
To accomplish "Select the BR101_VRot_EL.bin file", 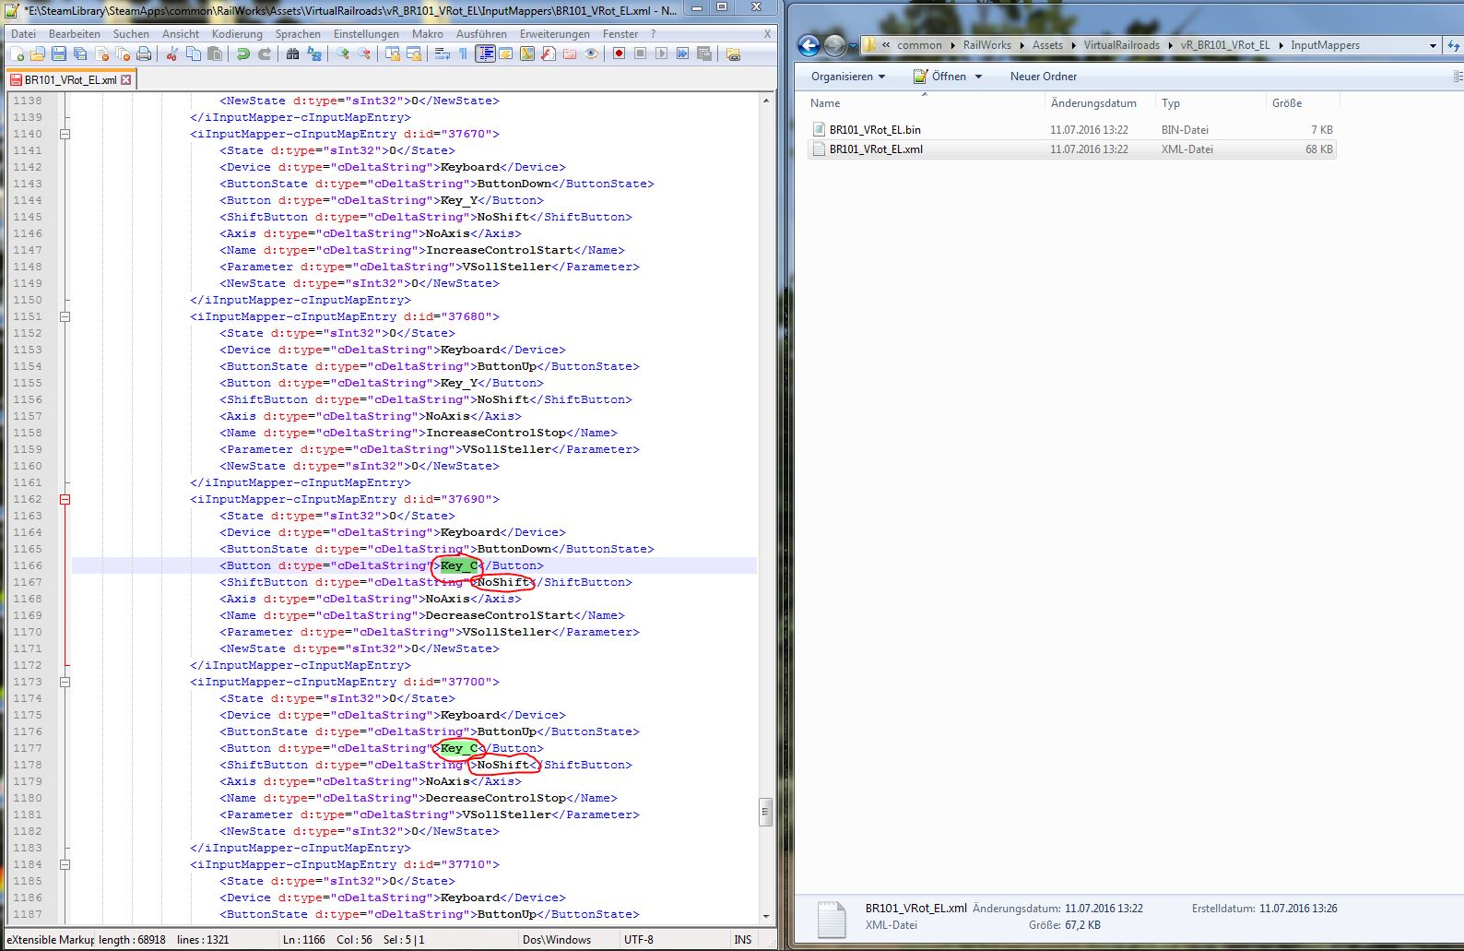I will click(874, 130).
